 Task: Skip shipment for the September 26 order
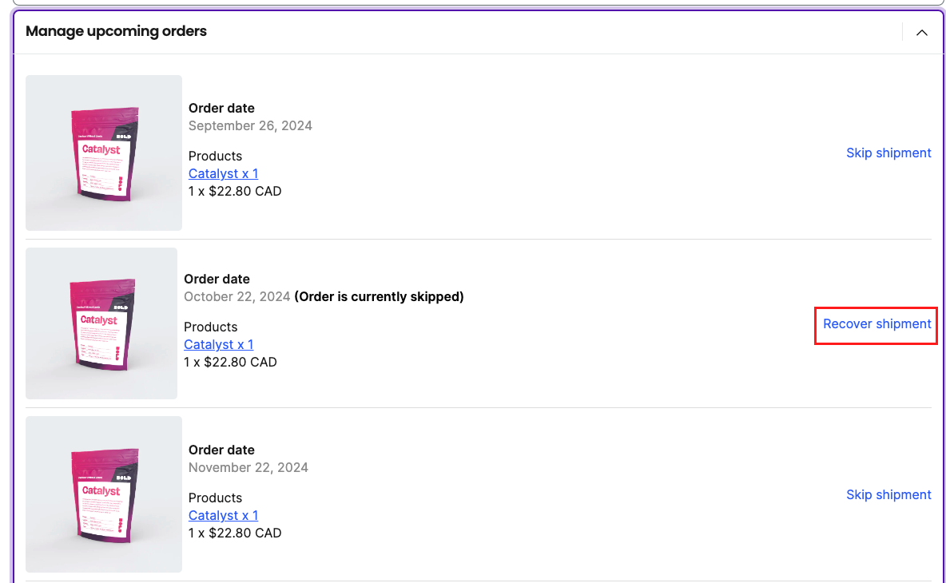click(888, 153)
